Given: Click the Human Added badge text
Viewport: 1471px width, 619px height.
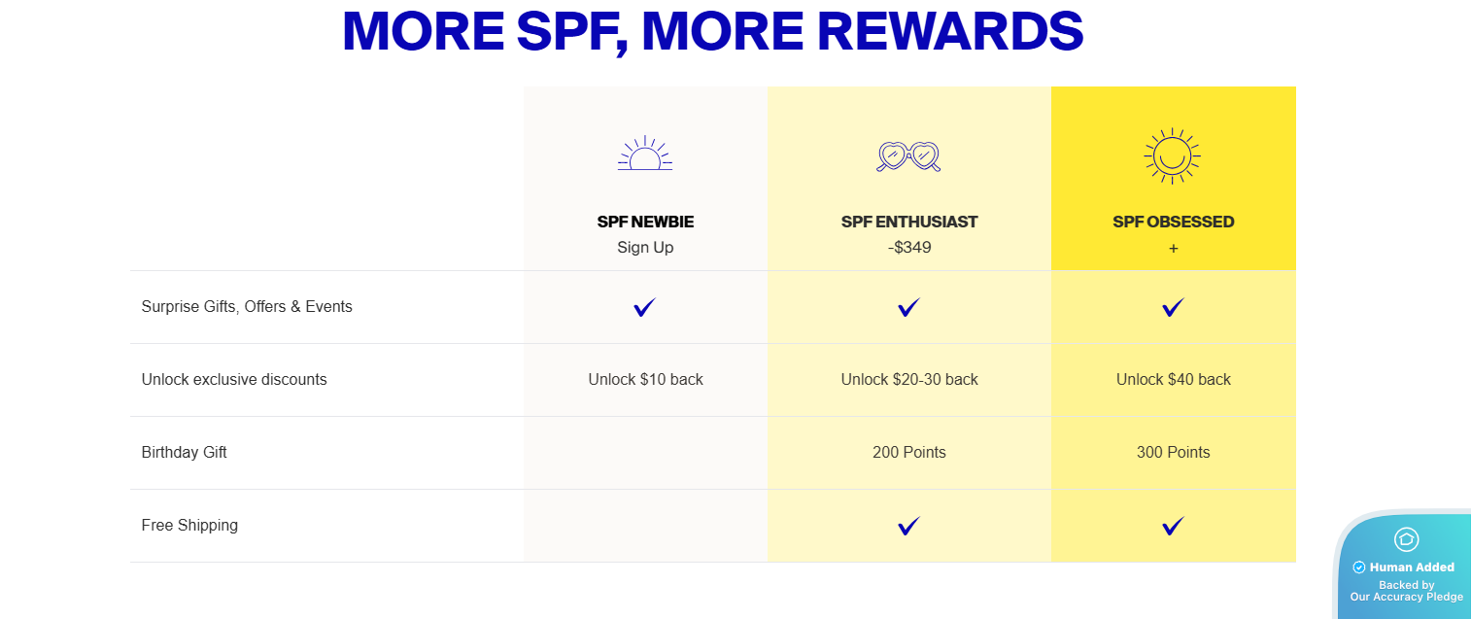Looking at the screenshot, I should 1412,567.
